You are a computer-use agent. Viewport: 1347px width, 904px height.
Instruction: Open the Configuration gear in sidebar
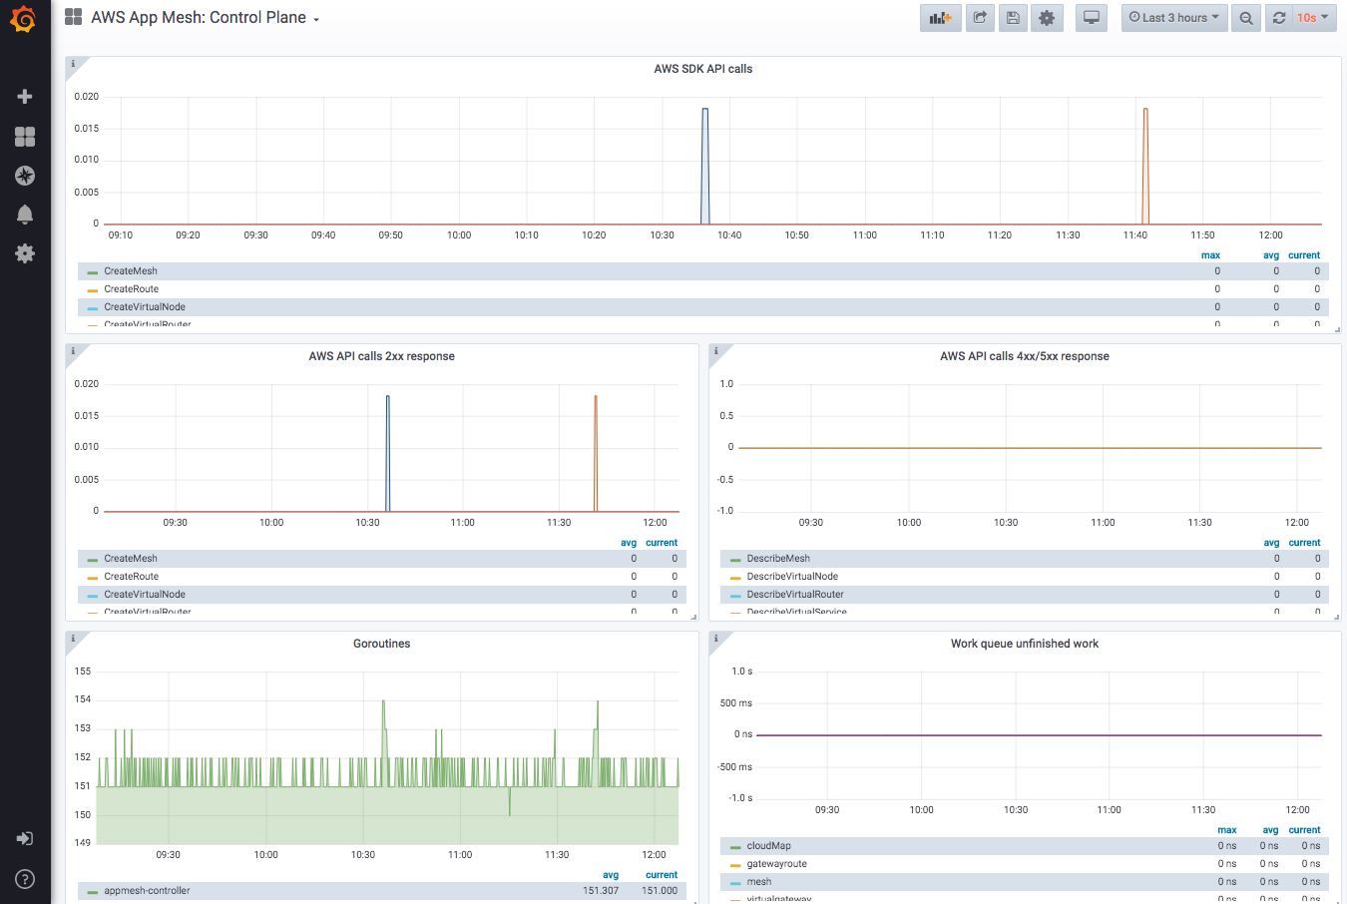coord(25,253)
